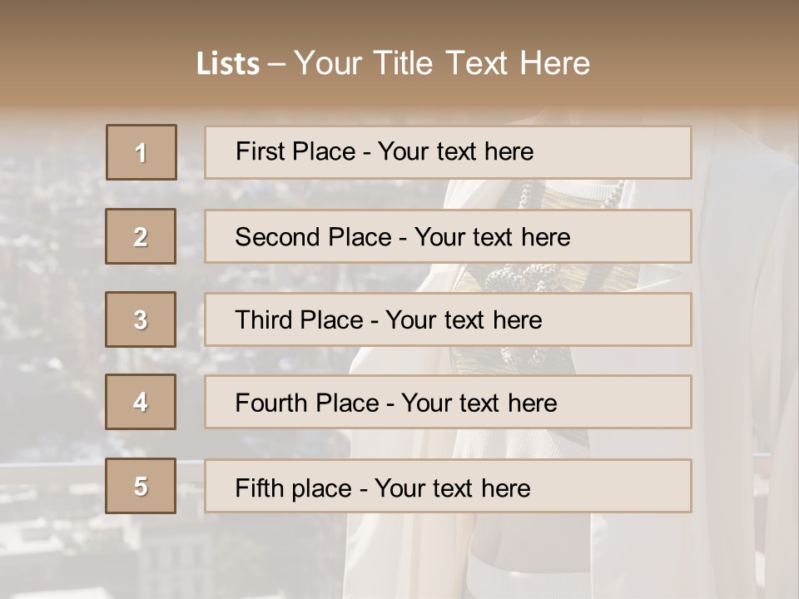Choose the number 4 box
799x599 pixels.
click(x=141, y=402)
